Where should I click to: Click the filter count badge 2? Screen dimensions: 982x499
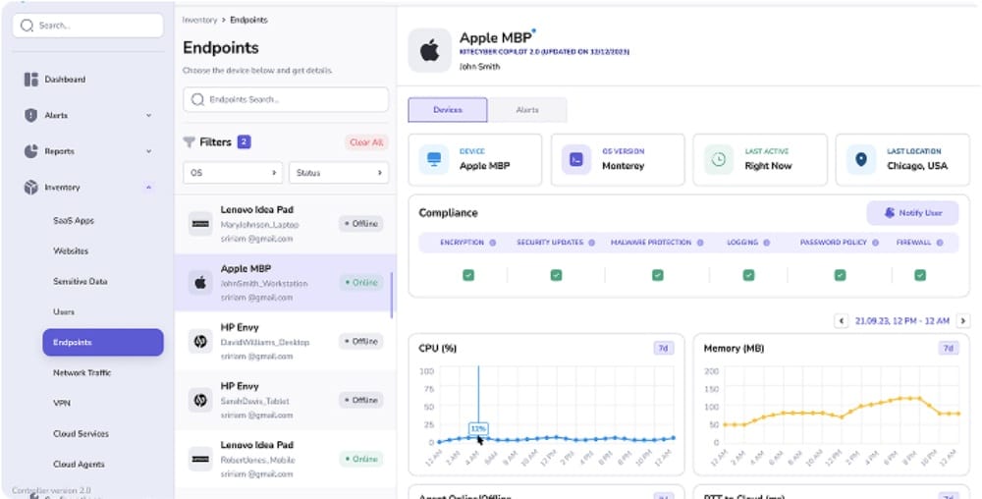[245, 142]
